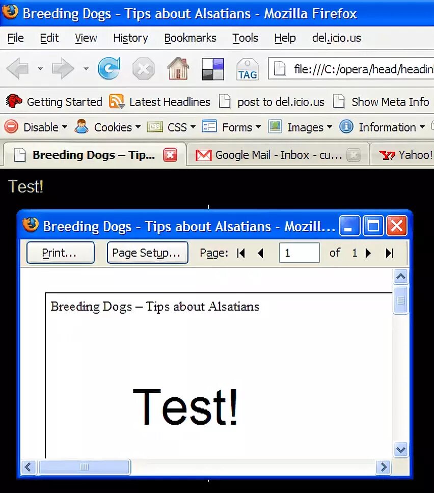Open Page Setup... in print preview
Viewport: 434px width, 493px height.
pyautogui.click(x=148, y=253)
